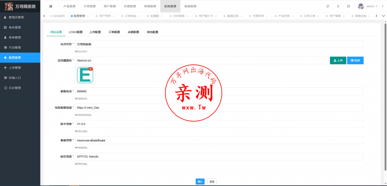Open 角色管理 in the sidebar

20,28
